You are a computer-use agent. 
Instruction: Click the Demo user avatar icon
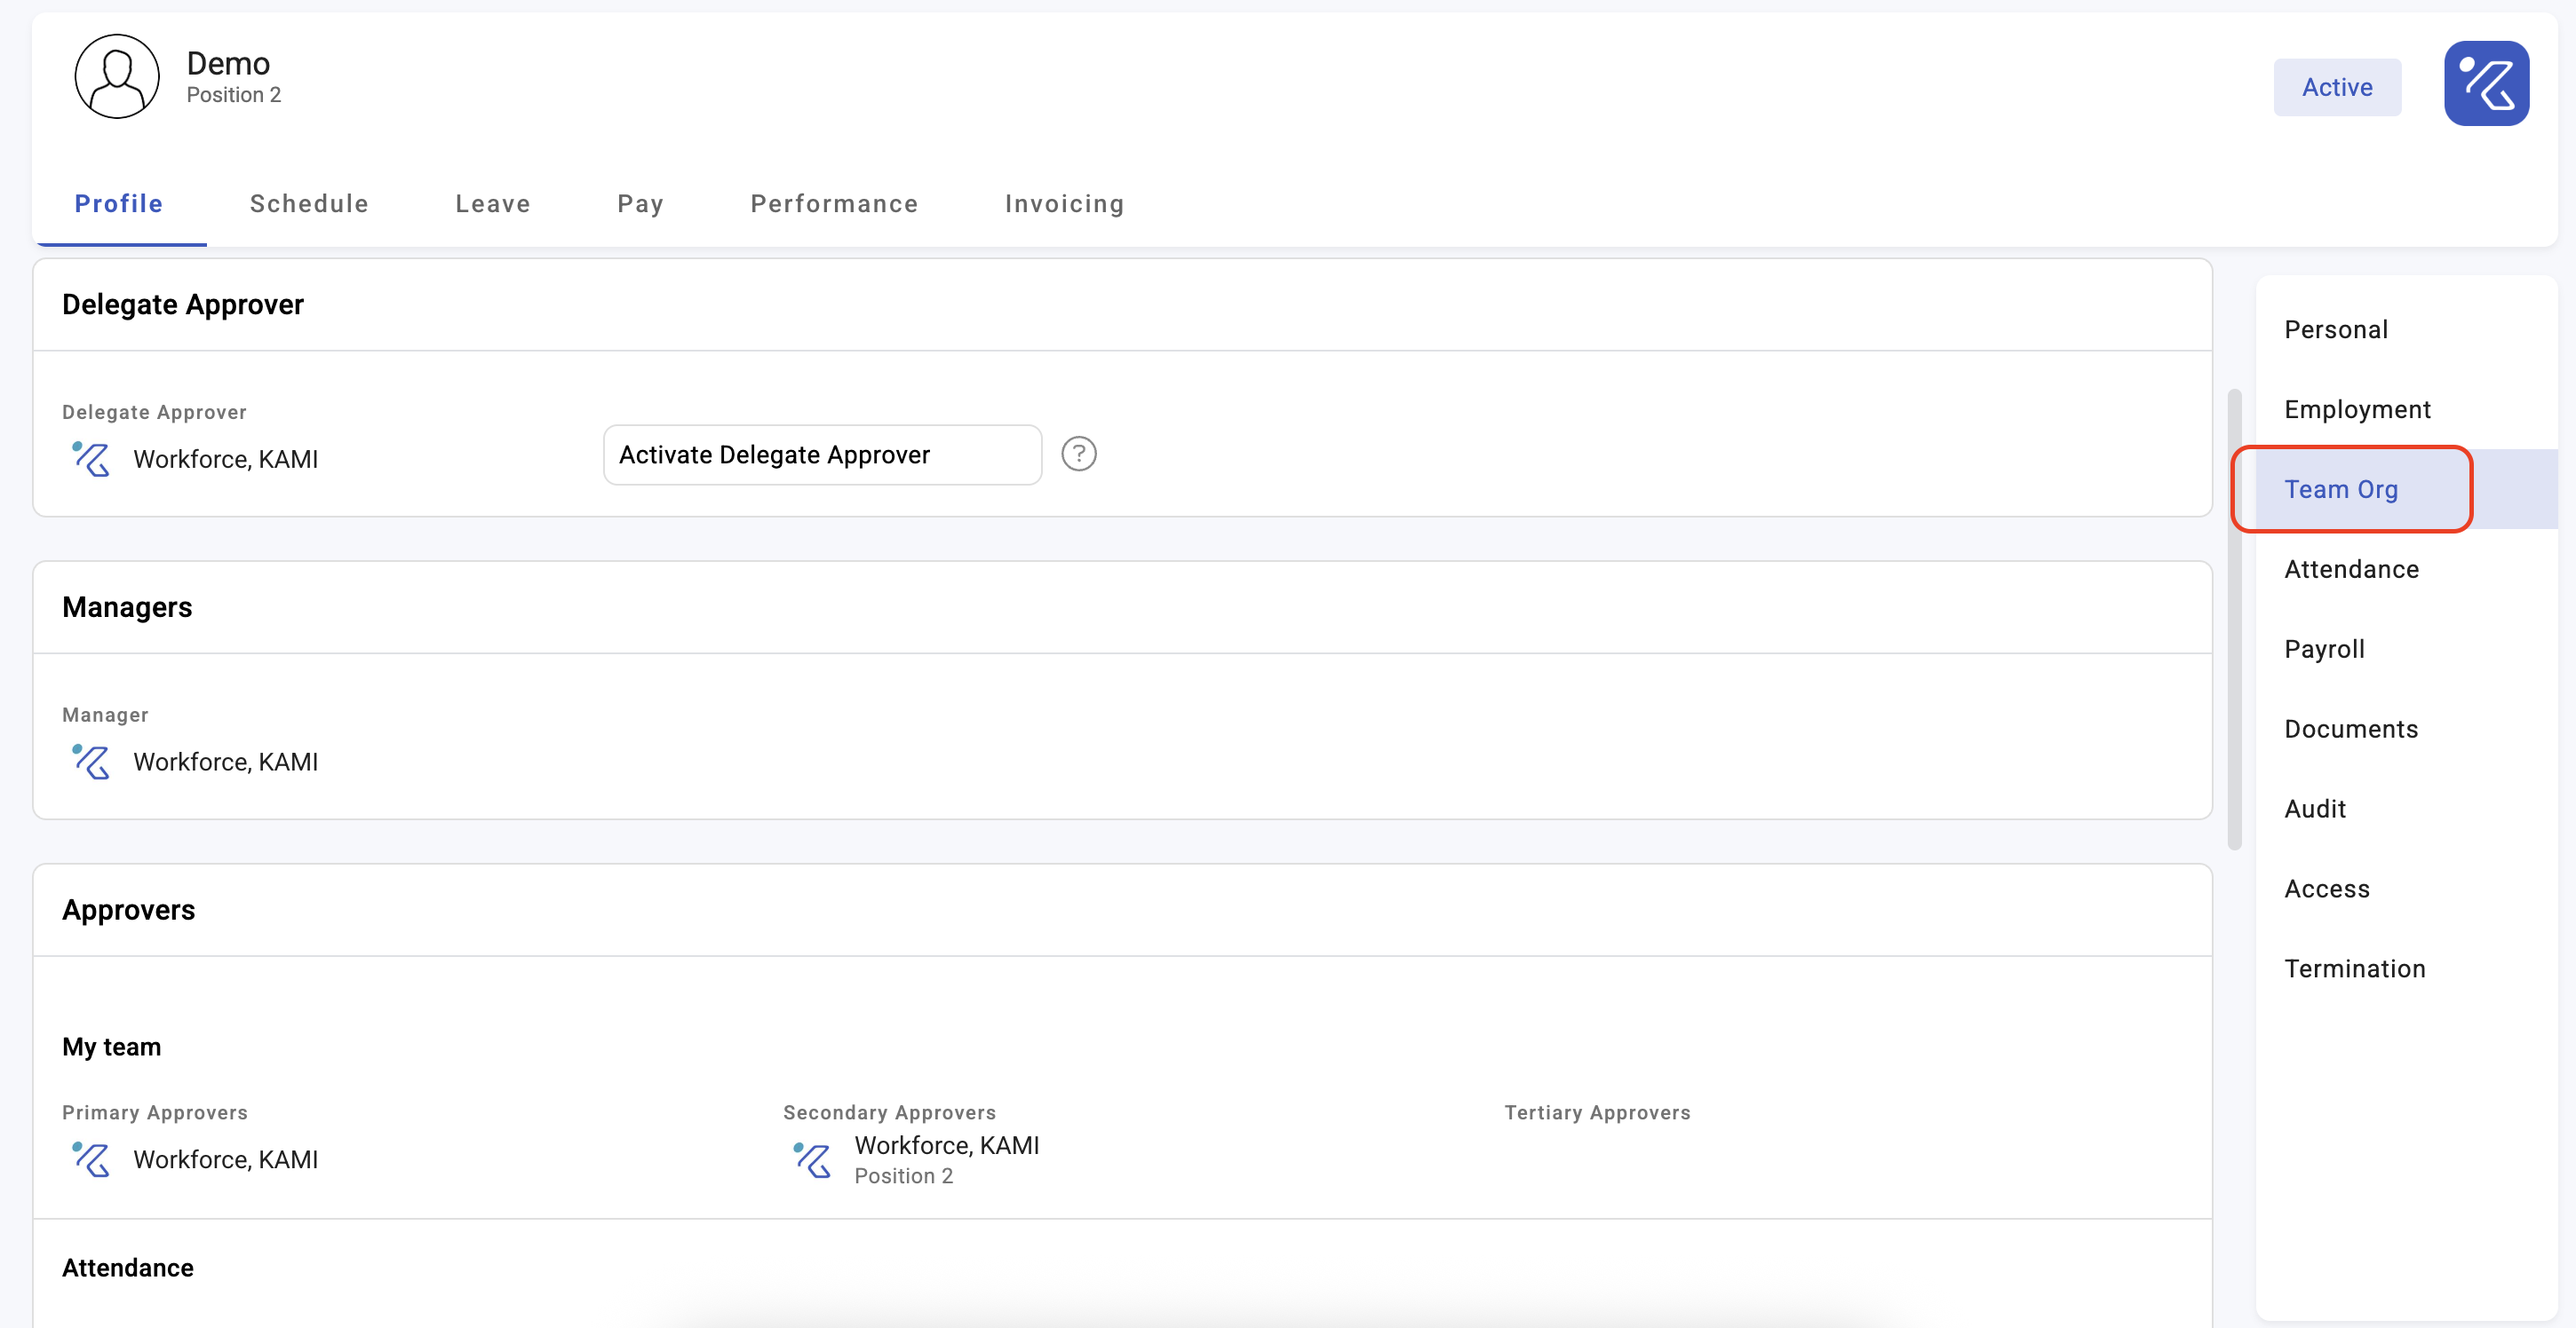pyautogui.click(x=117, y=77)
